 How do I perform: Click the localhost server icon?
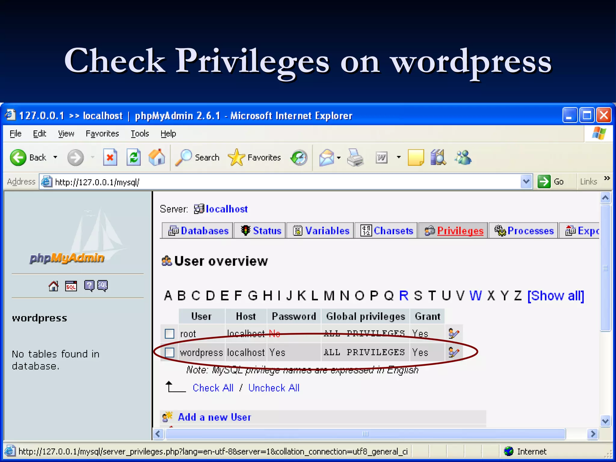pyautogui.click(x=199, y=209)
